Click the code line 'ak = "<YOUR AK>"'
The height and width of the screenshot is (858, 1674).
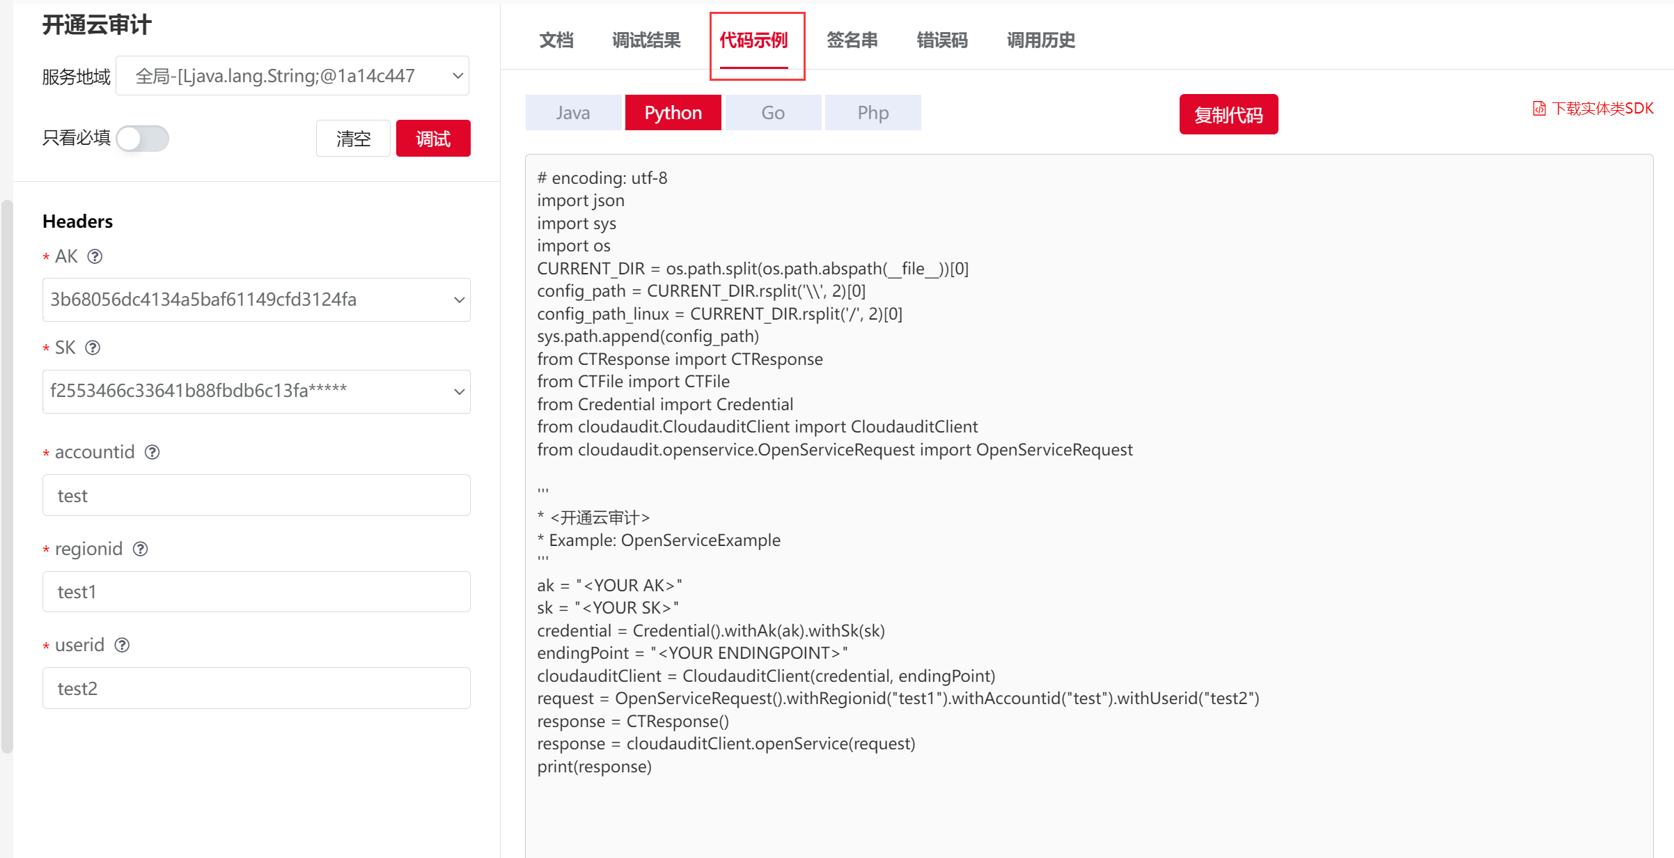click(609, 585)
